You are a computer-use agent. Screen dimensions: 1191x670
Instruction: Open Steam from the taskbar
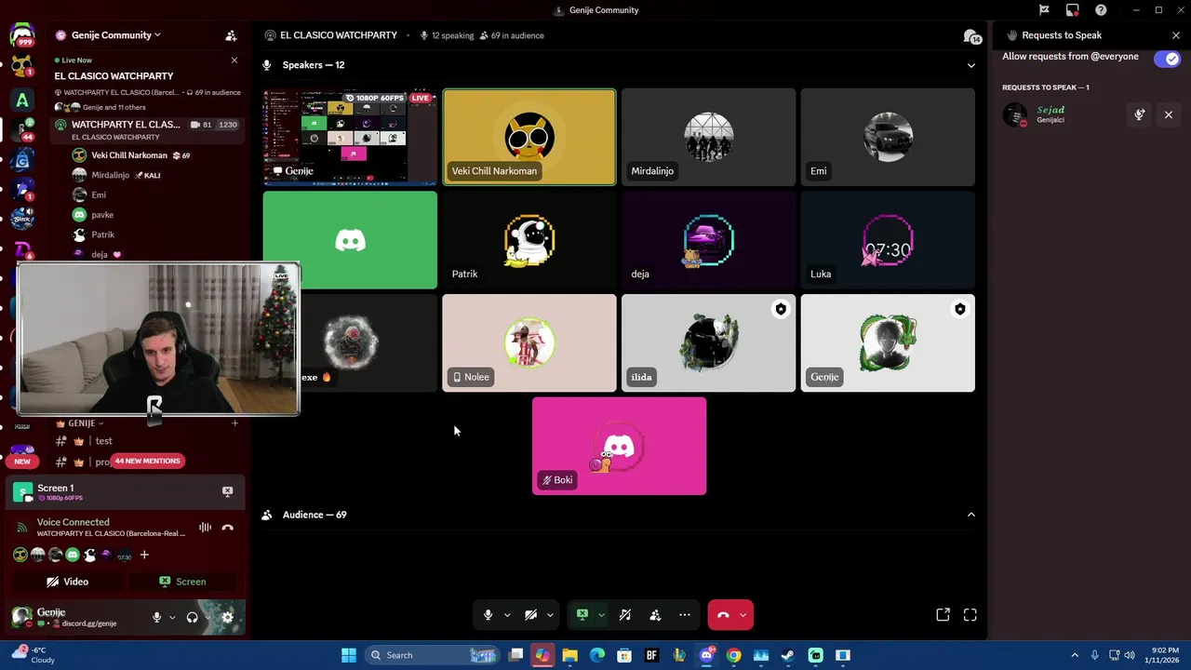pos(787,655)
